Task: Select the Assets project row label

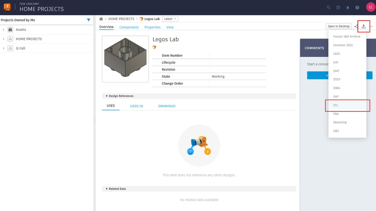Action: pos(21,30)
